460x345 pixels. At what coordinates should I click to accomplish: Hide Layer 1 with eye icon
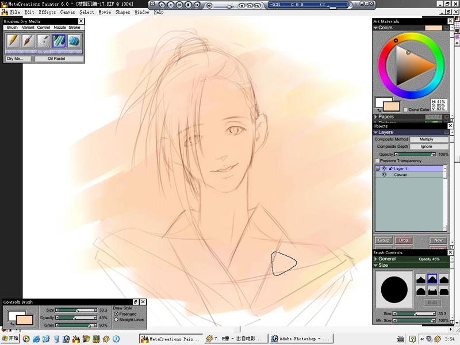point(384,168)
